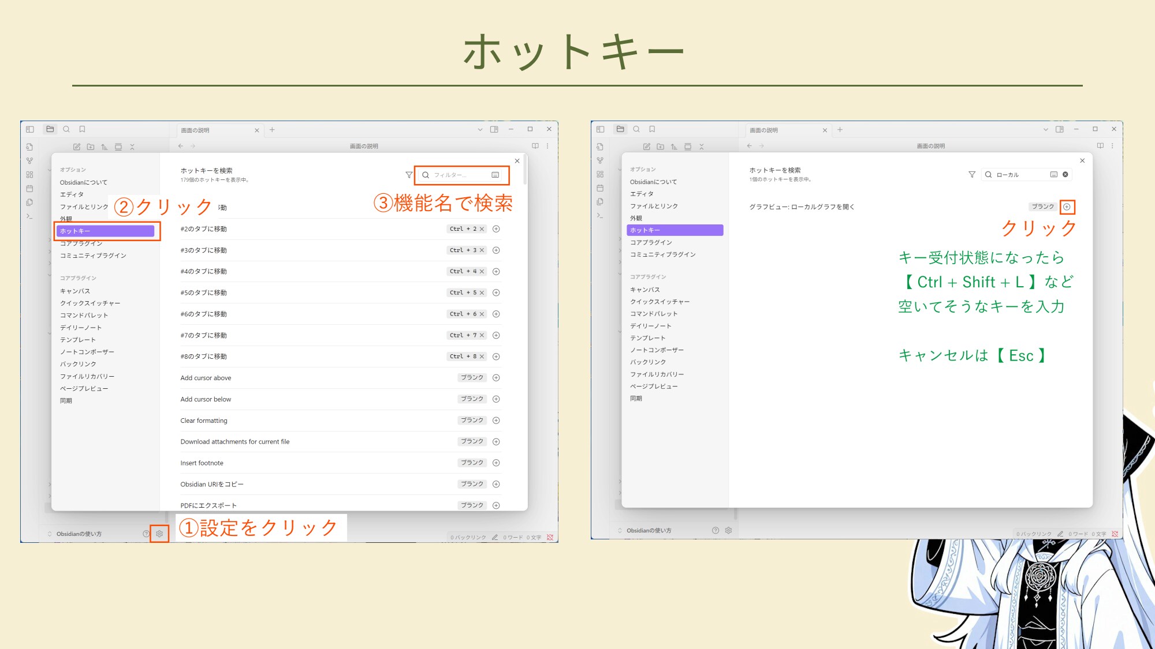The image size is (1155, 649).
Task: Remove the Ctrl + 2 hotkey assignment
Action: (x=482, y=229)
